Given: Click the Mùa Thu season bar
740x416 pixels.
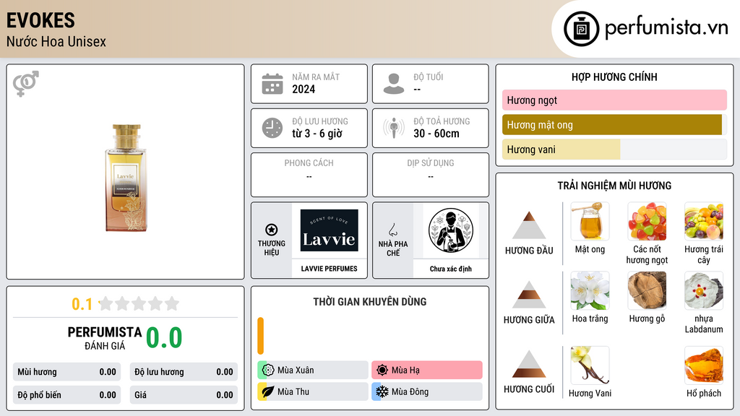Looking at the screenshot, I should [313, 391].
